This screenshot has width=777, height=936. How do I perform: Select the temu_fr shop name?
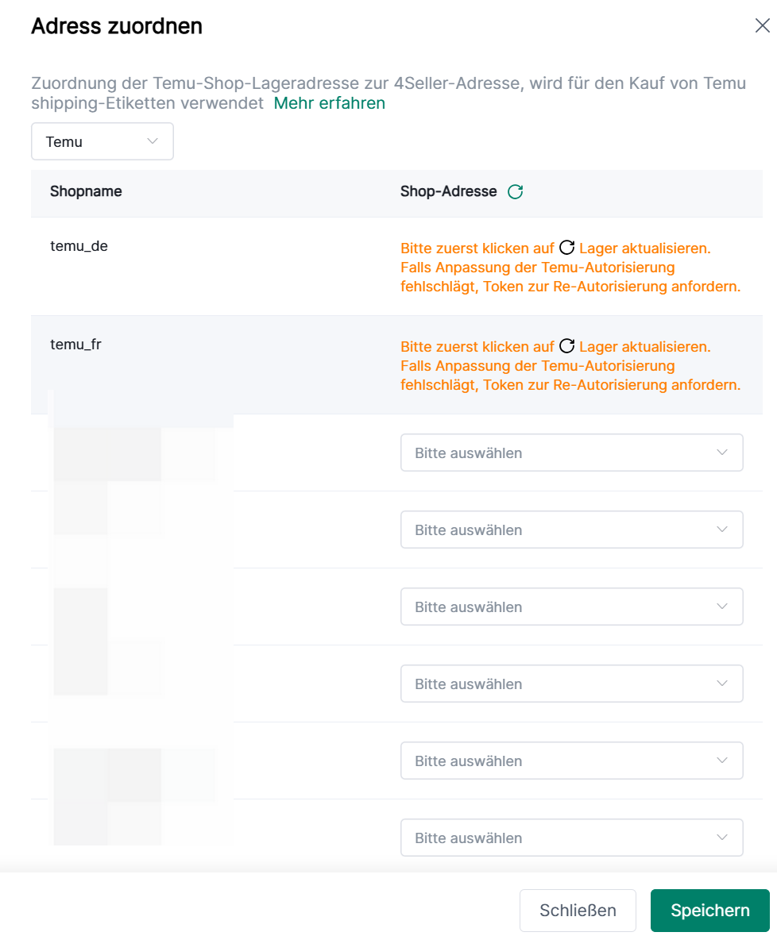(x=75, y=345)
